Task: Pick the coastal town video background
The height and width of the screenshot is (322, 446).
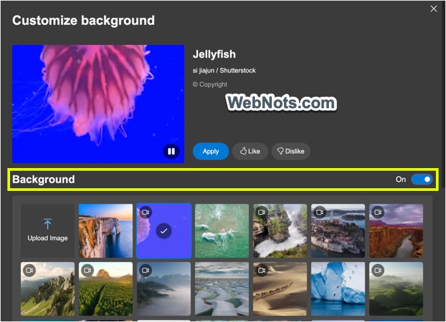Action: coord(338,231)
